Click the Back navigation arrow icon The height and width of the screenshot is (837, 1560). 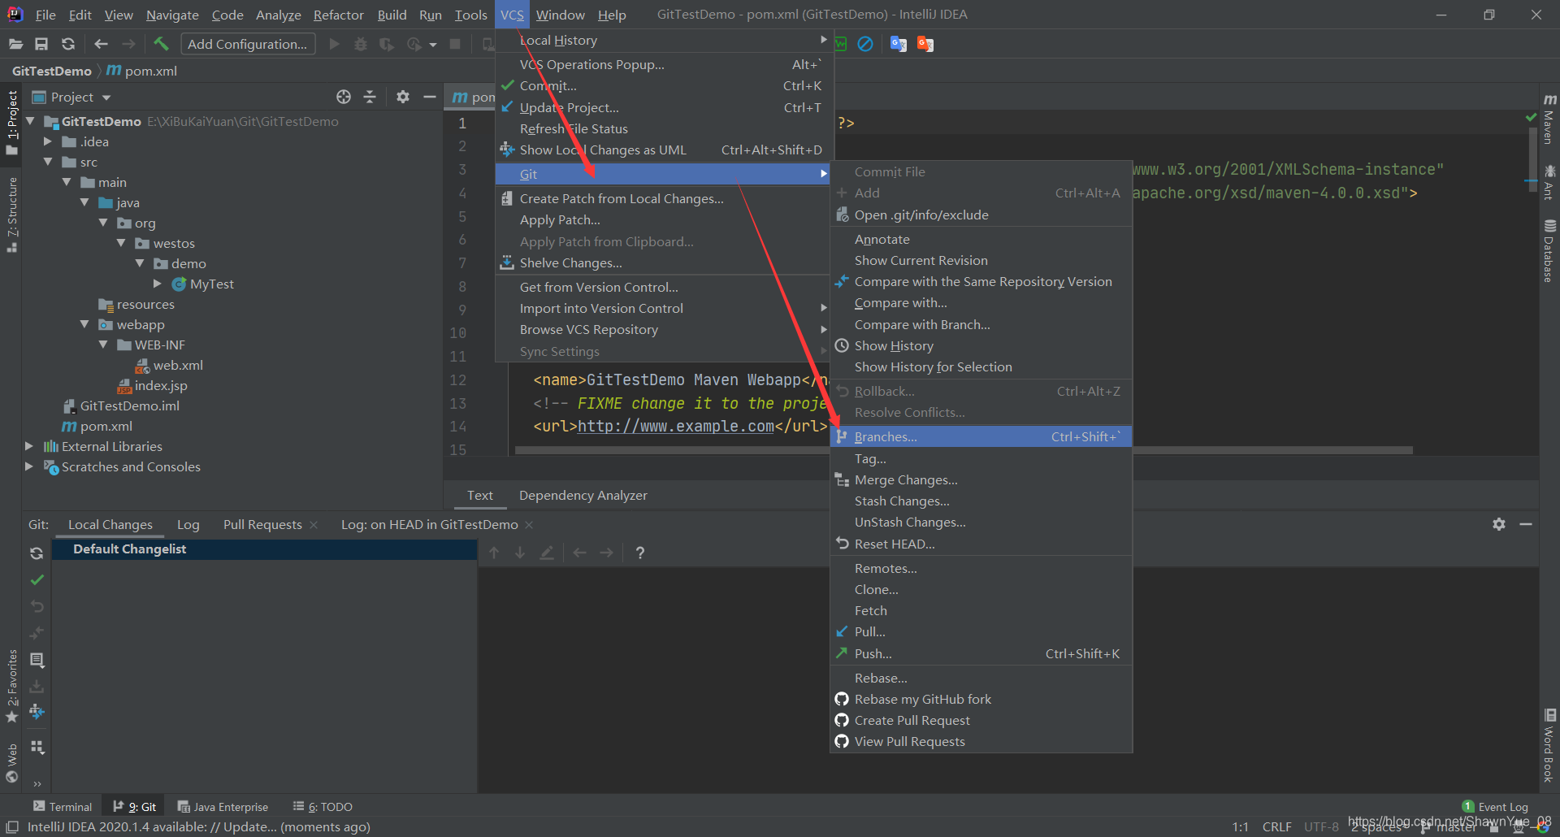click(x=101, y=44)
